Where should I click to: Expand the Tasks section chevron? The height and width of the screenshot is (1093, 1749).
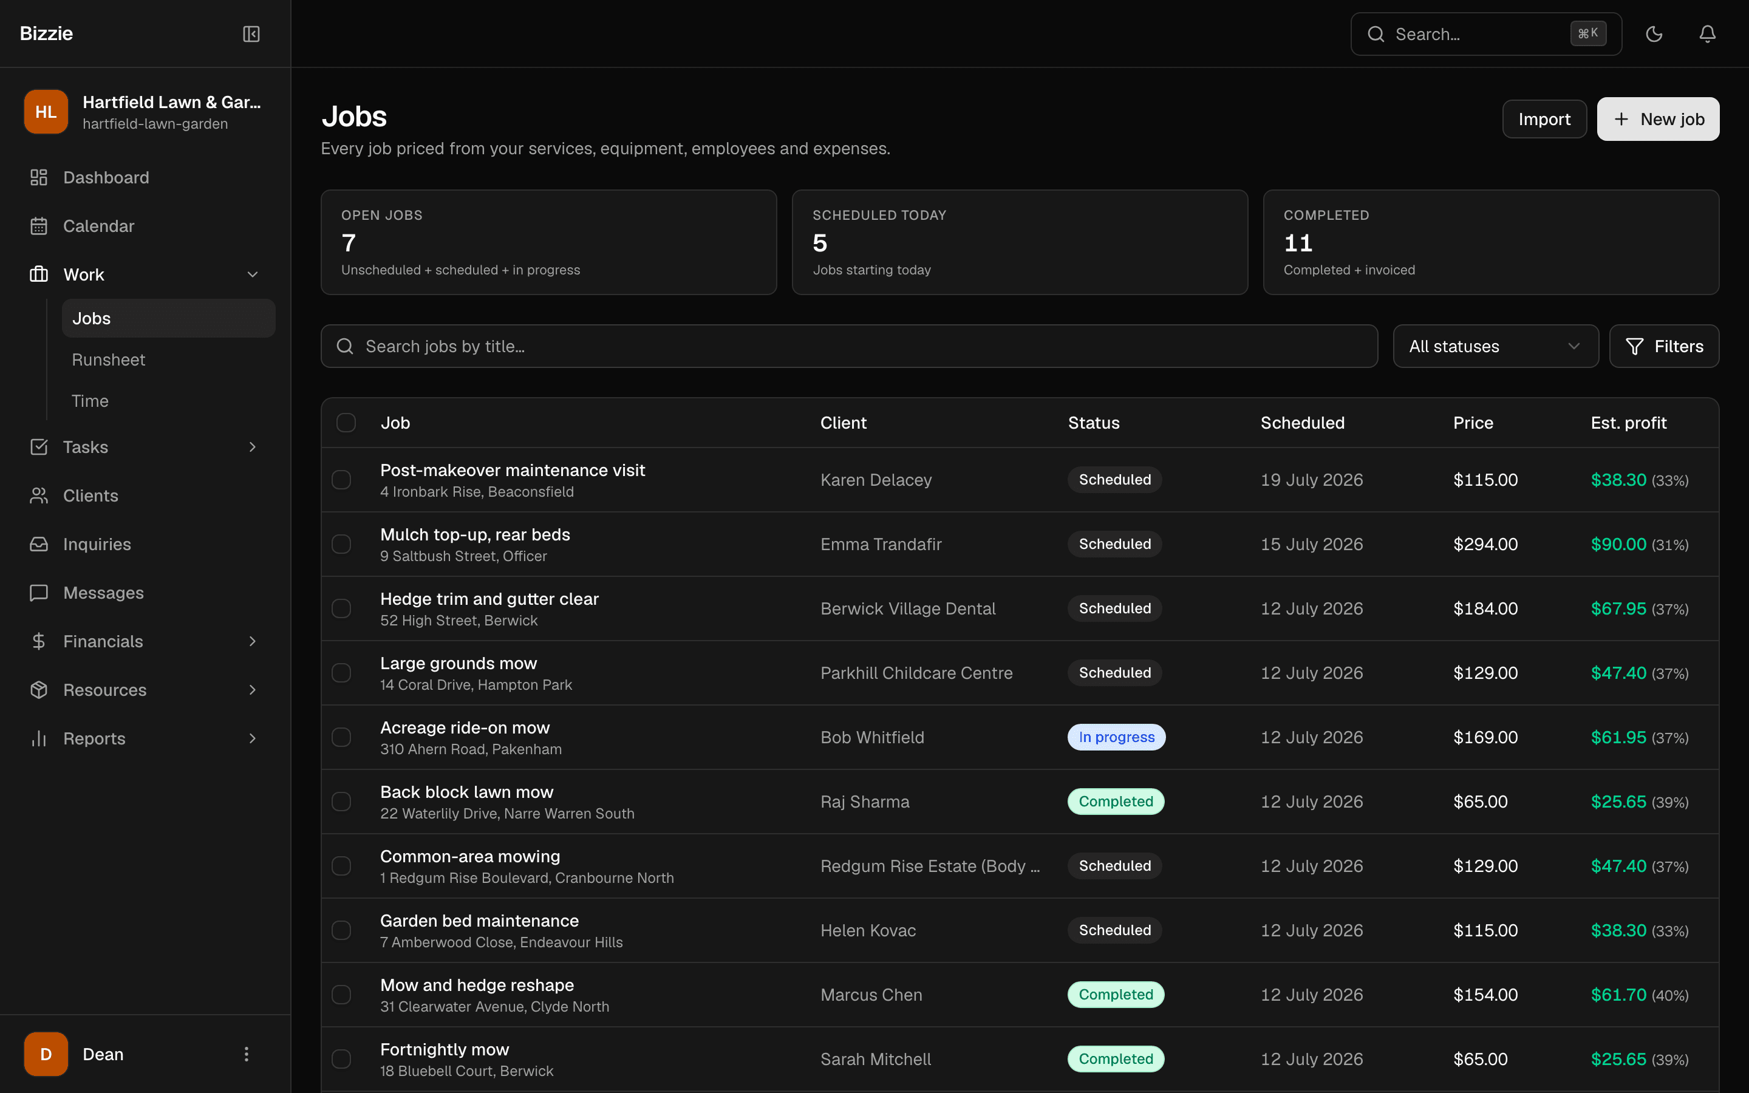pyautogui.click(x=252, y=447)
